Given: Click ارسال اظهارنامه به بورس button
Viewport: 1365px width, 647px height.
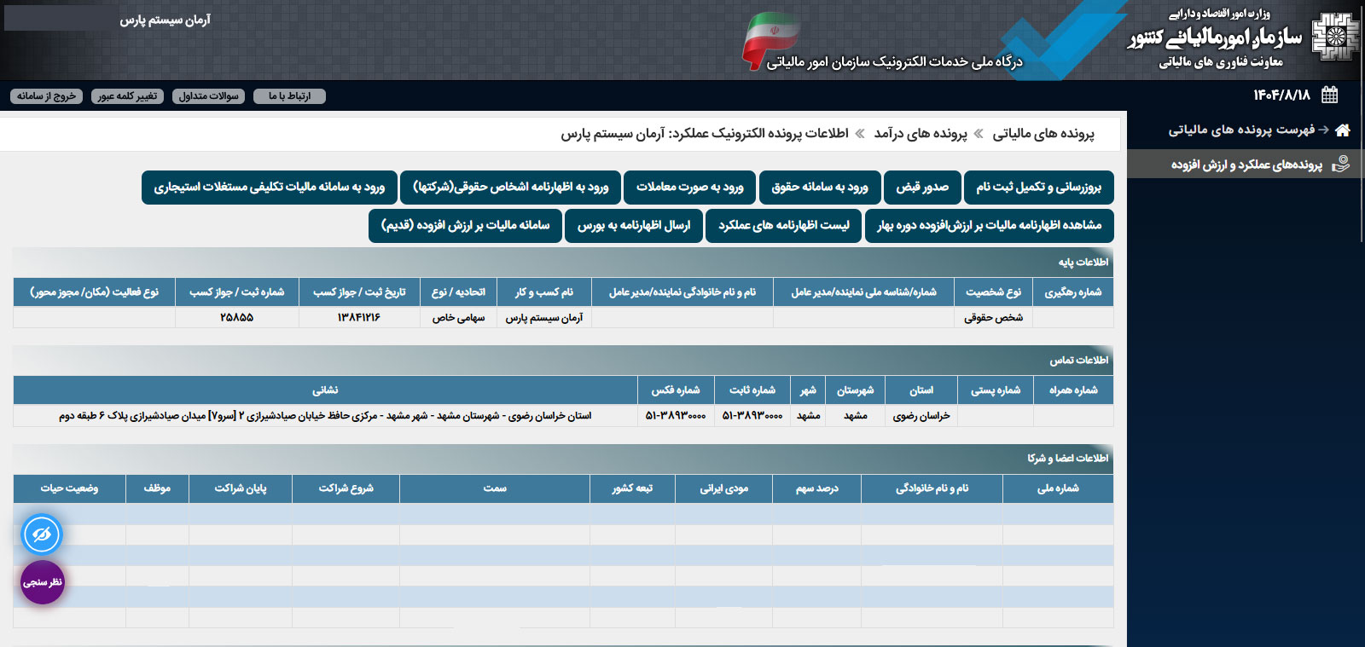Looking at the screenshot, I should click(633, 226).
